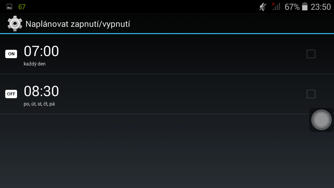Tap the green 67 notification indicator

point(22,7)
